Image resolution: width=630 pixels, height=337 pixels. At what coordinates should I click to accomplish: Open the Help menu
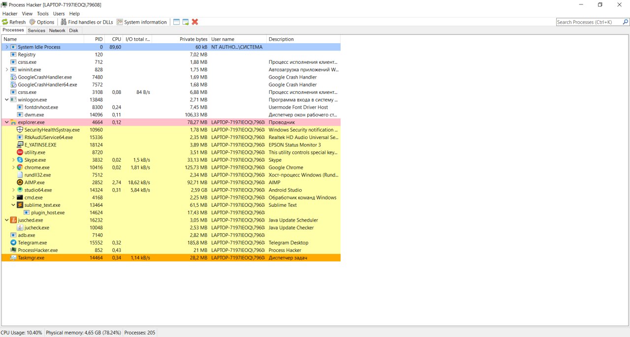click(x=74, y=14)
